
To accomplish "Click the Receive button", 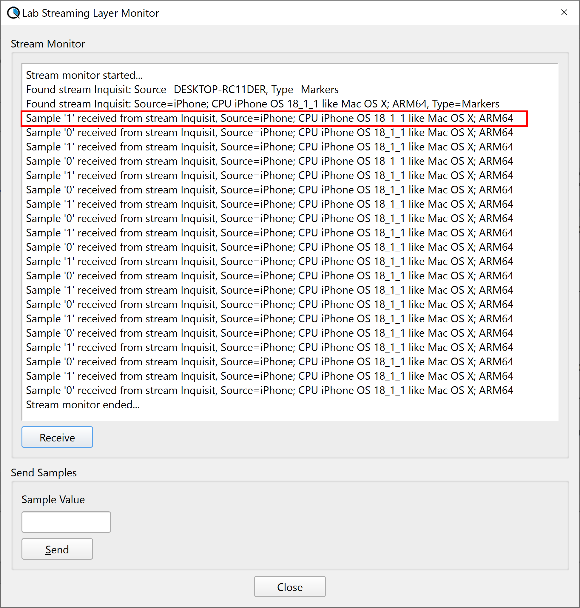I will point(57,437).
